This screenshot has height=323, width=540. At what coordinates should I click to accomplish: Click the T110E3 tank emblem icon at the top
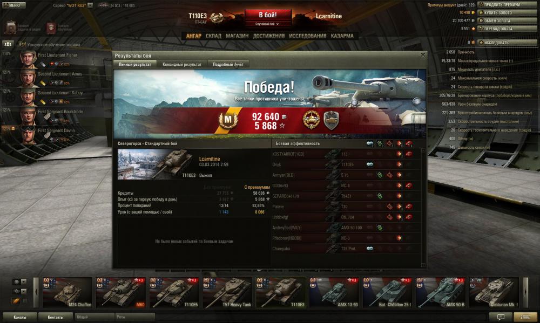coord(217,17)
